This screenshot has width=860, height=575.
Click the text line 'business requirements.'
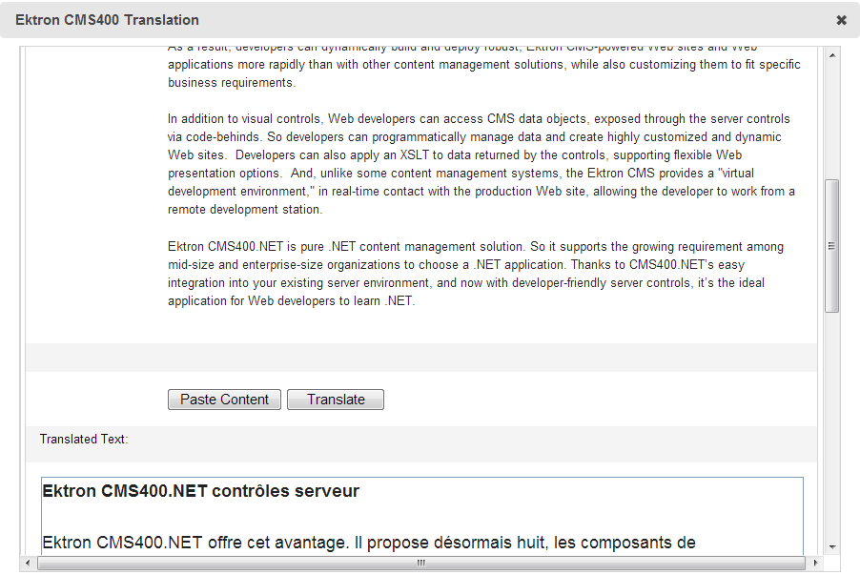232,83
